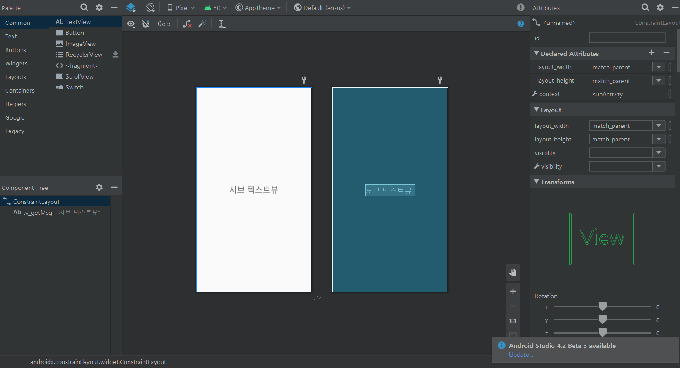Minimize Component Tree panel
The width and height of the screenshot is (680, 368).
[114, 187]
